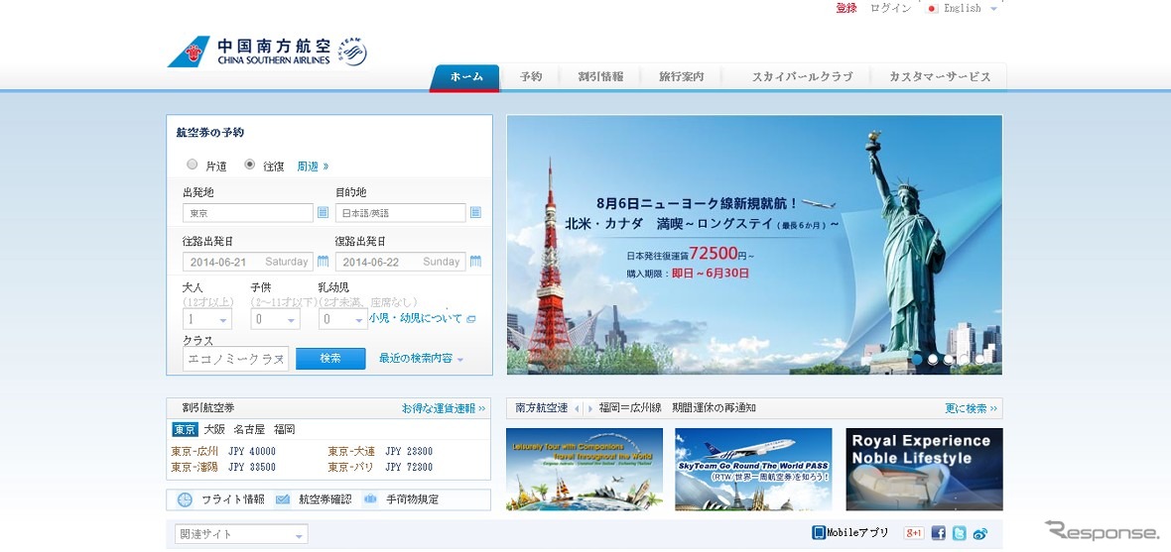Open the return date calendar icon
Image resolution: width=1171 pixels, height=552 pixels.
475,262
